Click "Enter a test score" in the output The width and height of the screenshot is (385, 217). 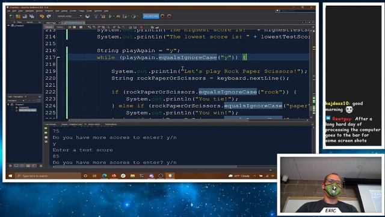(83, 150)
